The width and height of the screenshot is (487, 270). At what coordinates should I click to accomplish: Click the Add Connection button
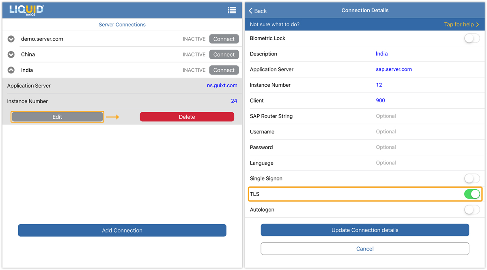pyautogui.click(x=122, y=230)
